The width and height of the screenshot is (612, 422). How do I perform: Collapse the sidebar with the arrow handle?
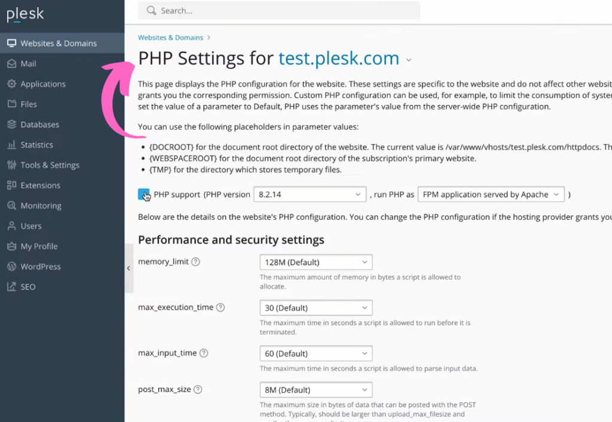(129, 268)
